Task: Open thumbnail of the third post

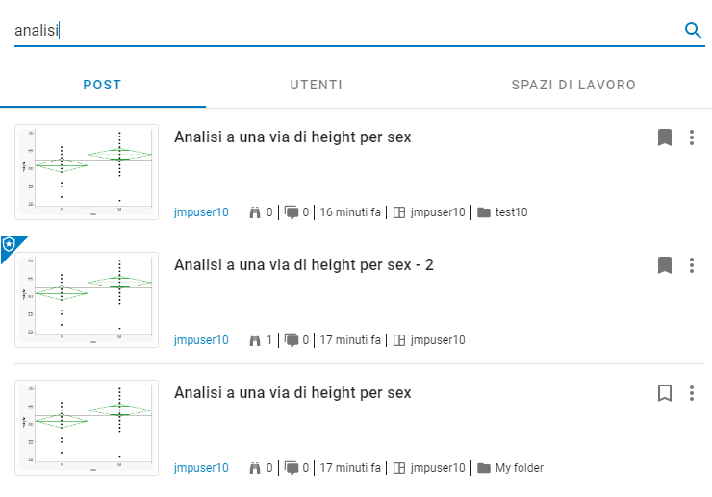Action: pos(87,427)
